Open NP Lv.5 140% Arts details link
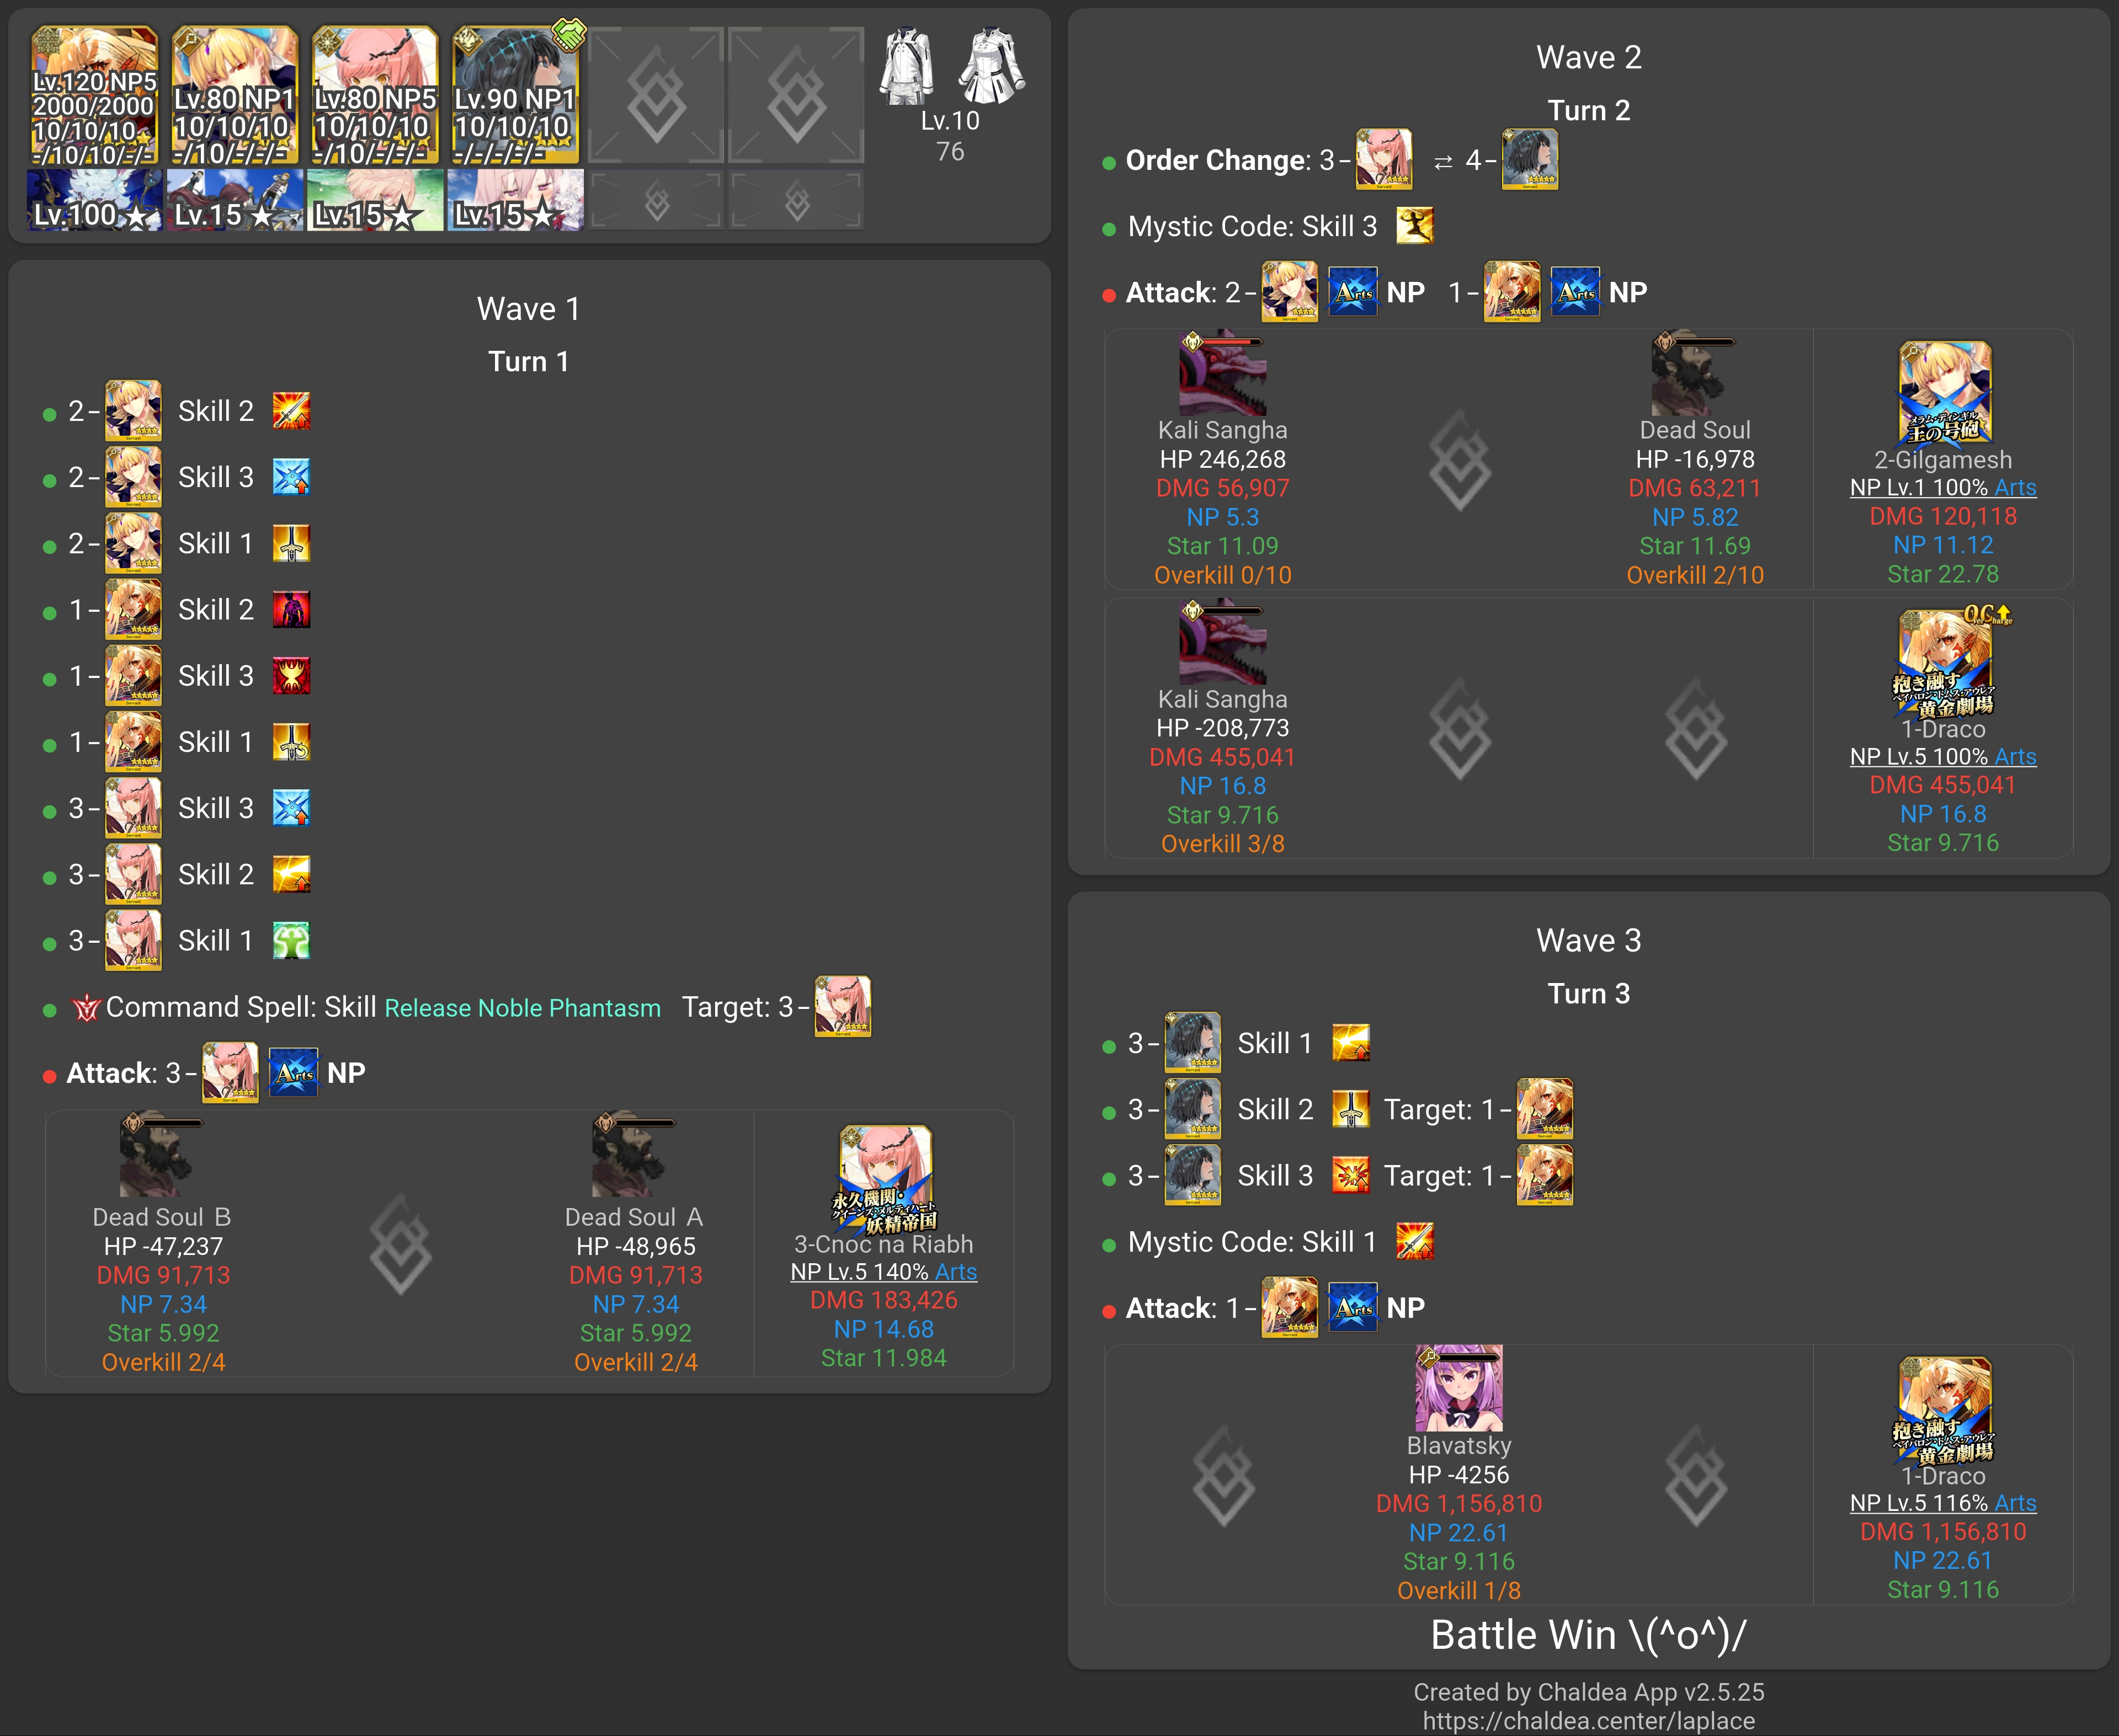 pyautogui.click(x=883, y=1272)
